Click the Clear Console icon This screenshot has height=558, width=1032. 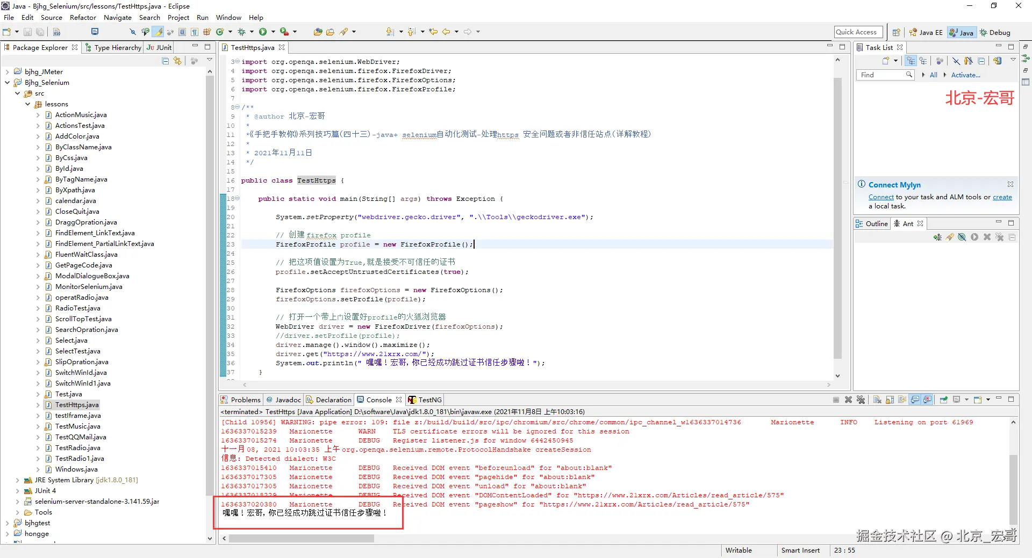pos(877,400)
